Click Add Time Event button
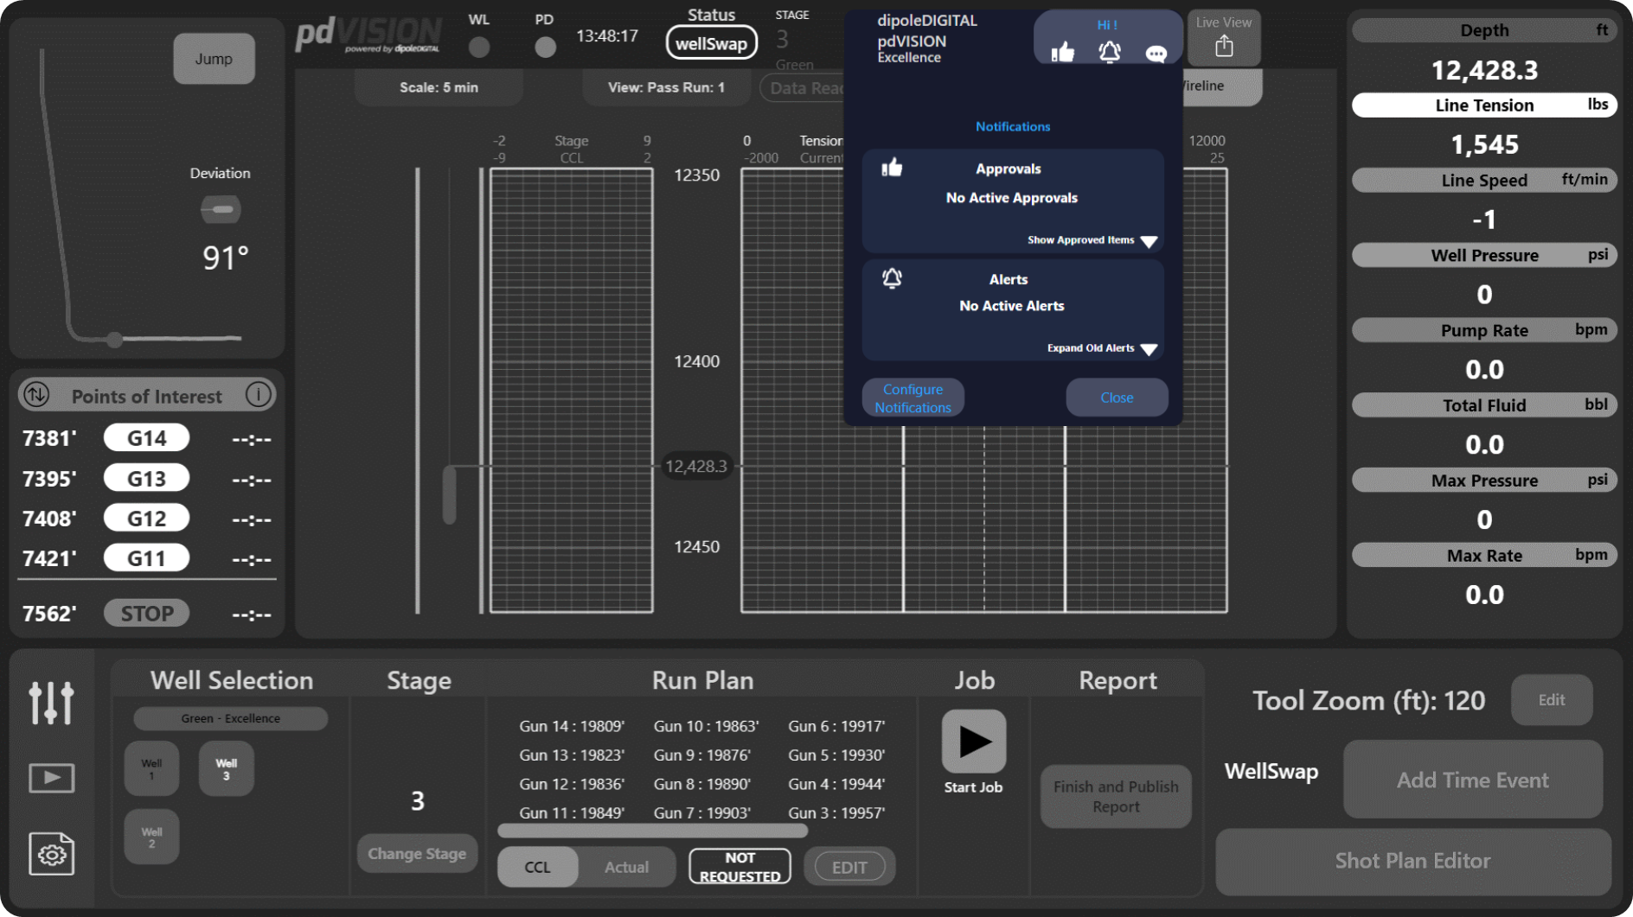The width and height of the screenshot is (1633, 917). [1472, 780]
